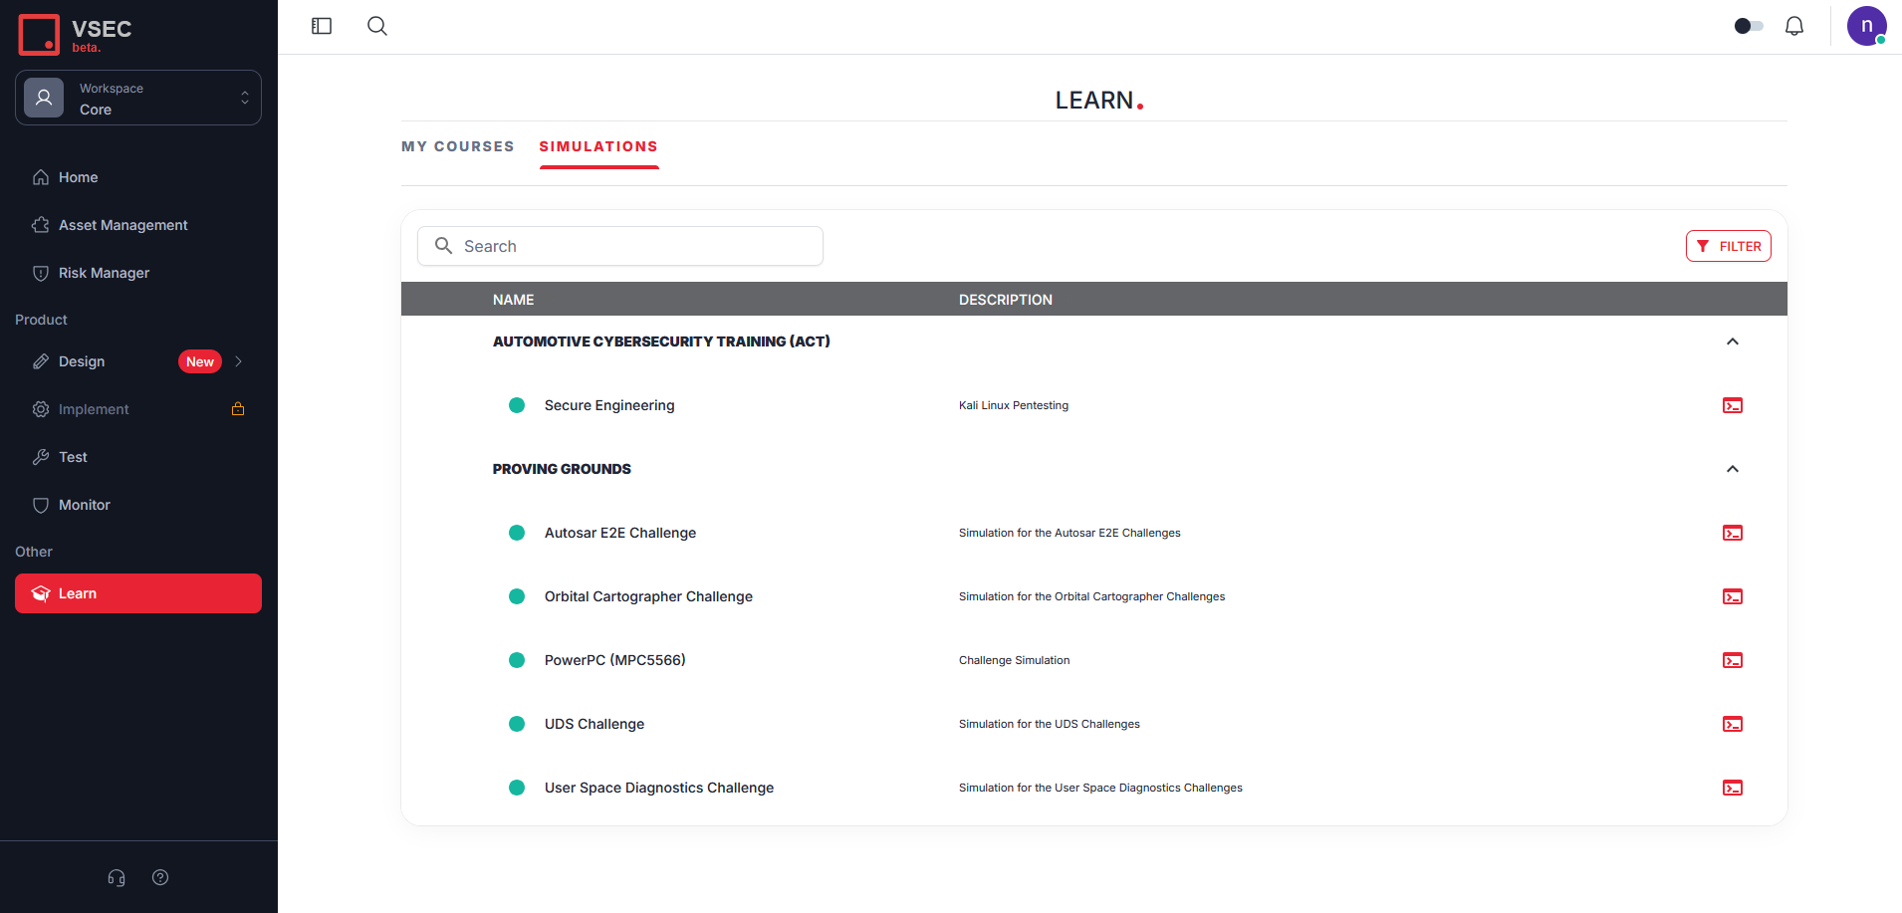This screenshot has width=1902, height=913.
Task: Toggle the dark mode switch
Action: (1748, 26)
